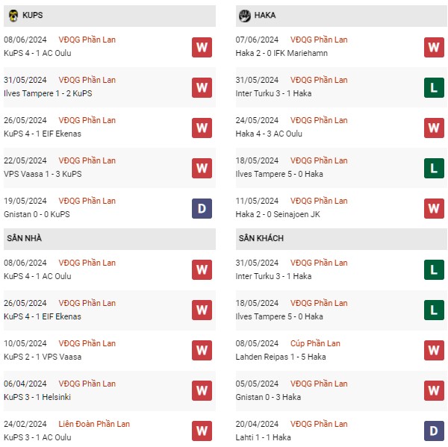Image resolution: width=448 pixels, height=447 pixels.
Task: Click the KUPS header title
Action: pyautogui.click(x=33, y=15)
